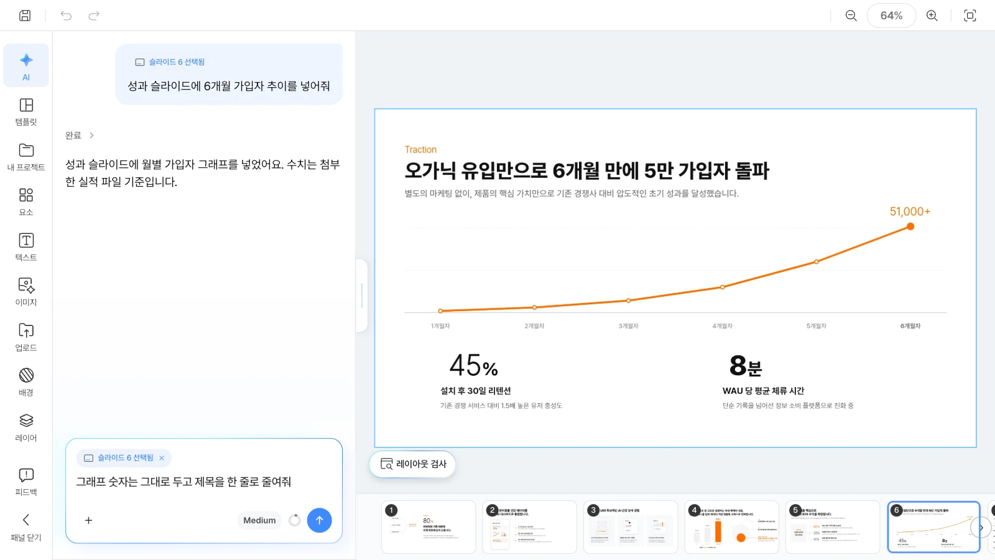The image size is (995, 560).
Task: Select the slide title starting with 오가닉 유입만으로
Action: click(x=587, y=170)
